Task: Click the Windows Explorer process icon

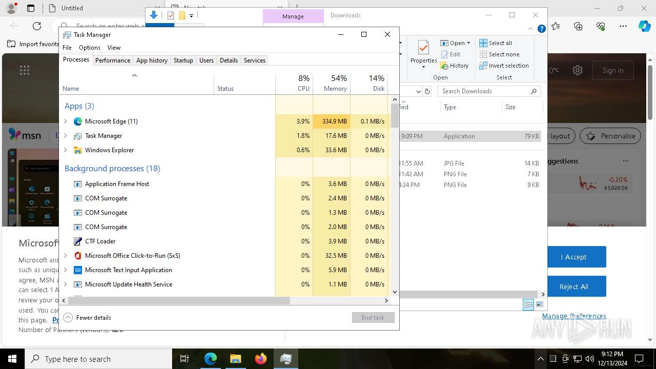Action: pos(78,150)
